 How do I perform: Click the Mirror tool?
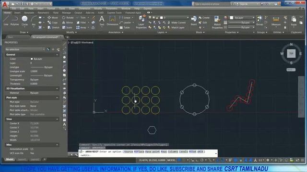[x=68, y=22]
